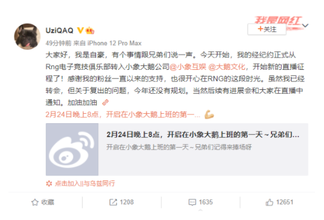Like the post with thumbs-up 12651
Image resolution: width=324 pixels, height=220 pixels.
[x=269, y=203]
